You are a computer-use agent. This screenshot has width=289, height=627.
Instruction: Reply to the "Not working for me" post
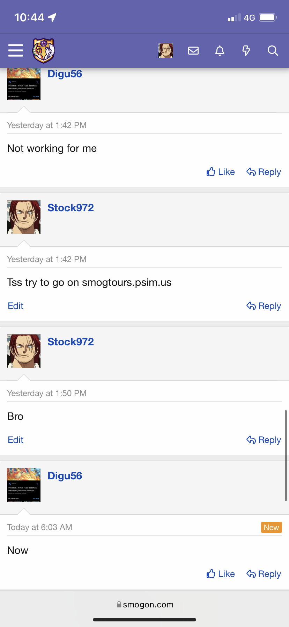click(264, 172)
